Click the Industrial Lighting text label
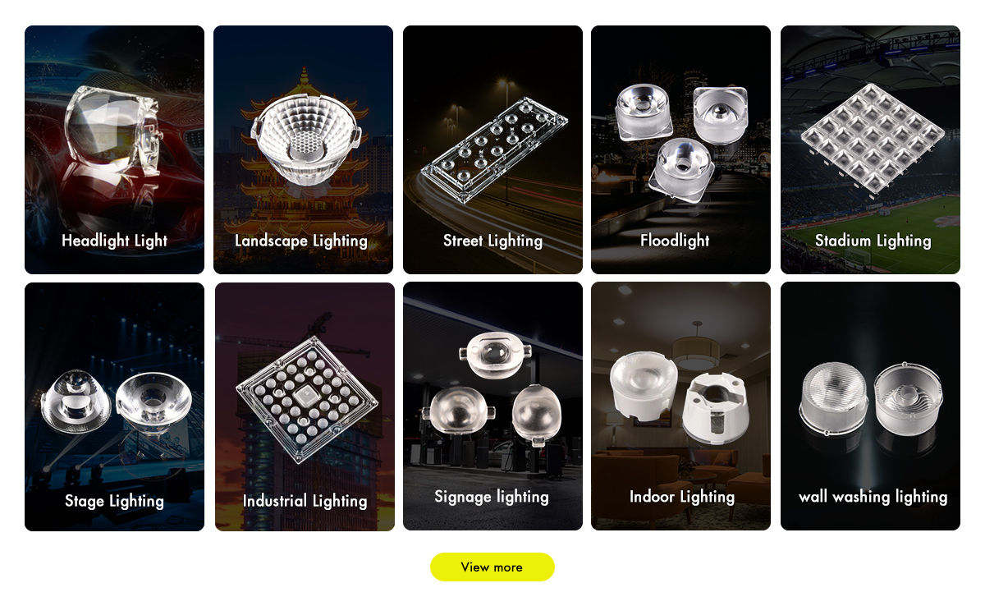This screenshot has width=985, height=606. point(305,501)
